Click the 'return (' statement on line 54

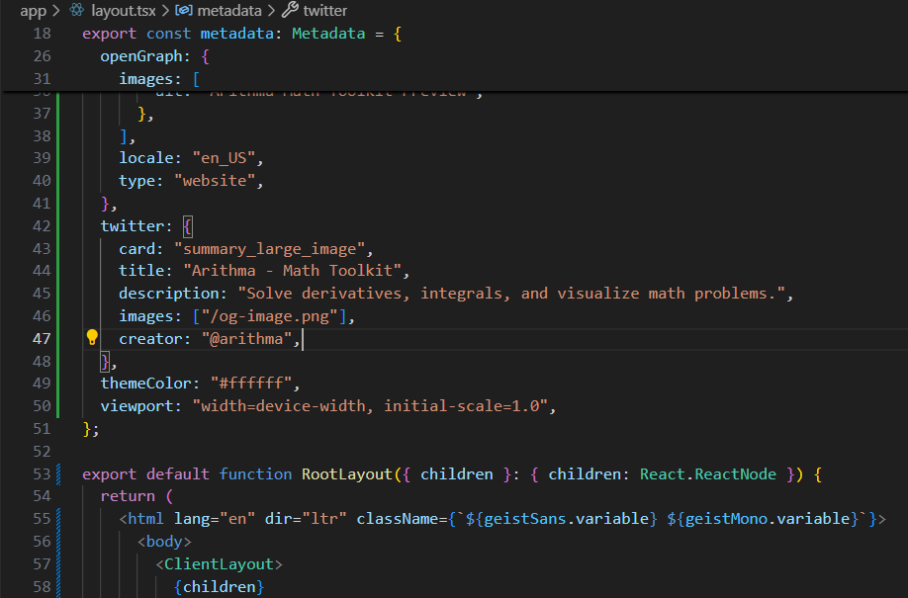tap(136, 496)
